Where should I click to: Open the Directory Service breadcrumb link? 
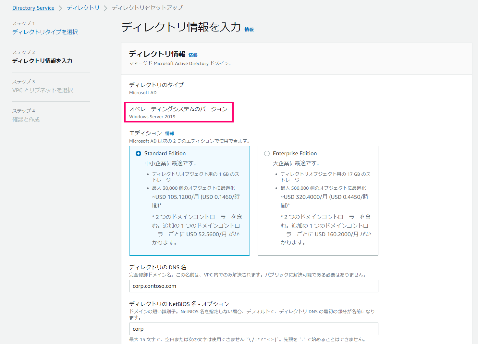coord(33,8)
